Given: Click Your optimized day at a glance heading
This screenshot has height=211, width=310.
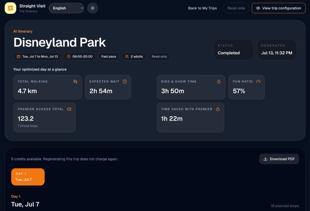Looking at the screenshot, I should [x=40, y=69].
